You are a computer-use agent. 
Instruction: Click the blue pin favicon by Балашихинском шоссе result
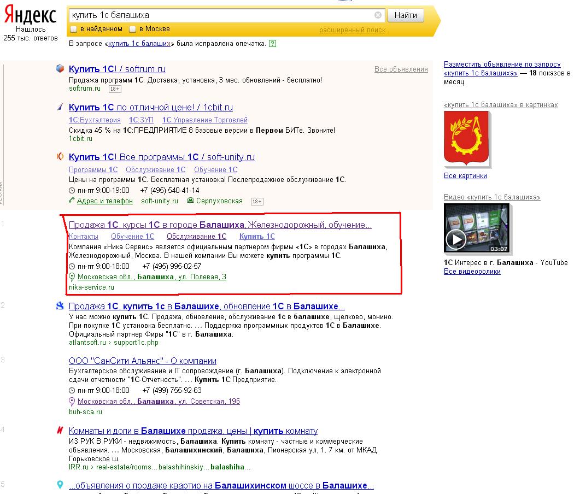pyautogui.click(x=60, y=484)
